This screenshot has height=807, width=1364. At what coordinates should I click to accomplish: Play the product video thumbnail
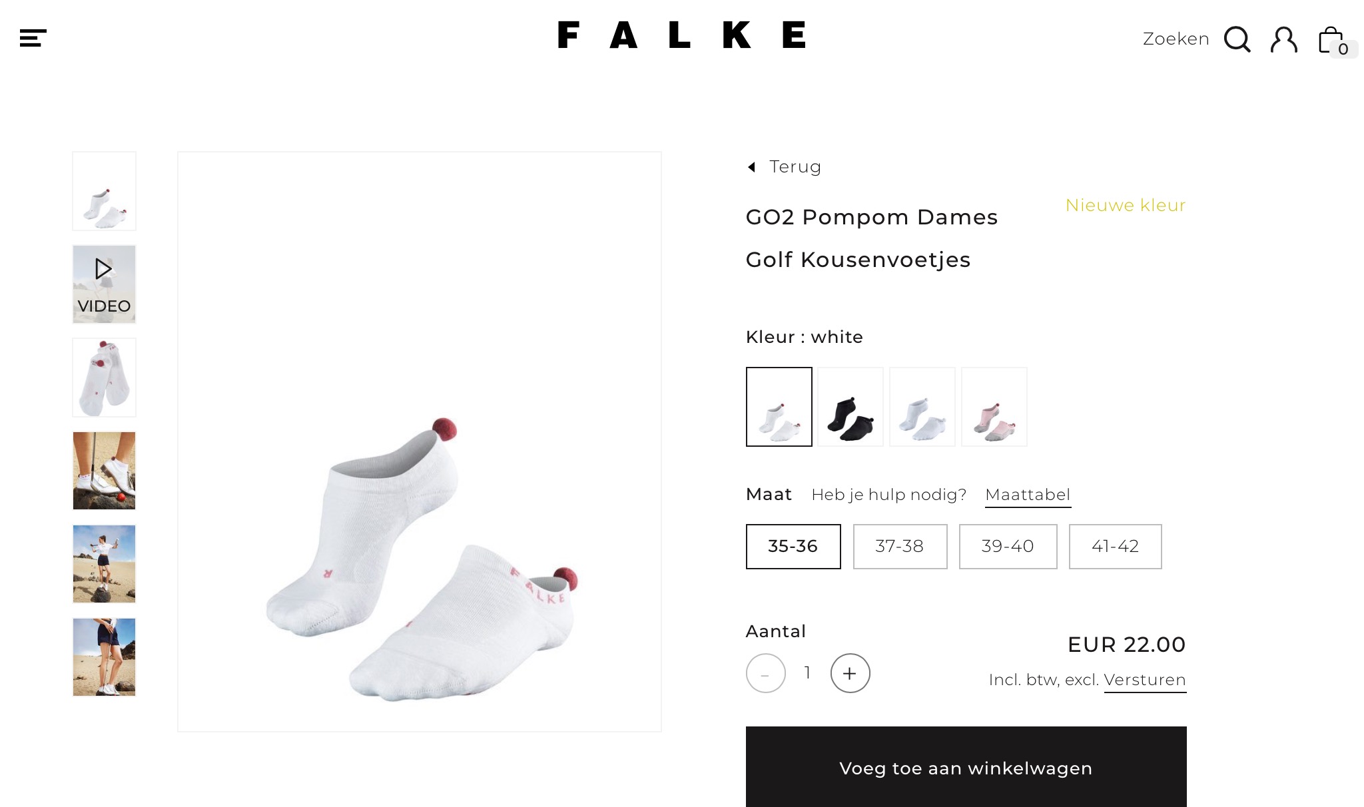click(x=104, y=284)
